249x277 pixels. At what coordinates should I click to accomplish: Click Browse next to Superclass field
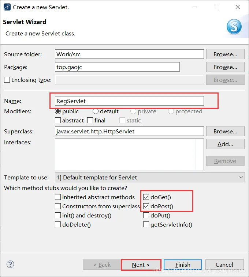pos(225,131)
